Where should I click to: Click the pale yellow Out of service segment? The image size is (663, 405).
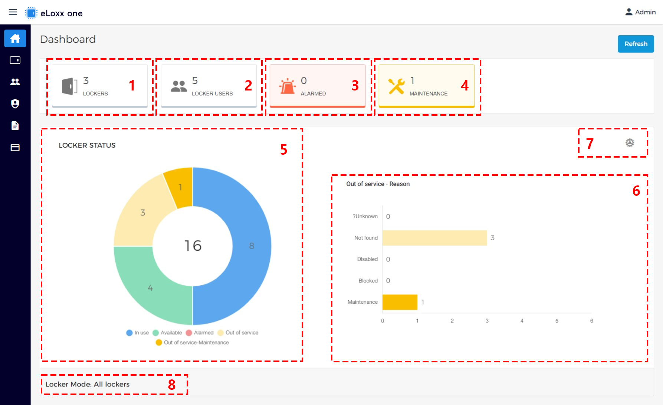[143, 213]
